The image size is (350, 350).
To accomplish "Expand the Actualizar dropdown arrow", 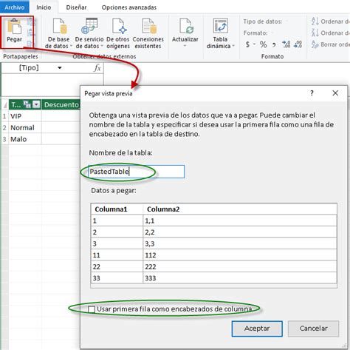I will pyautogui.click(x=185, y=46).
